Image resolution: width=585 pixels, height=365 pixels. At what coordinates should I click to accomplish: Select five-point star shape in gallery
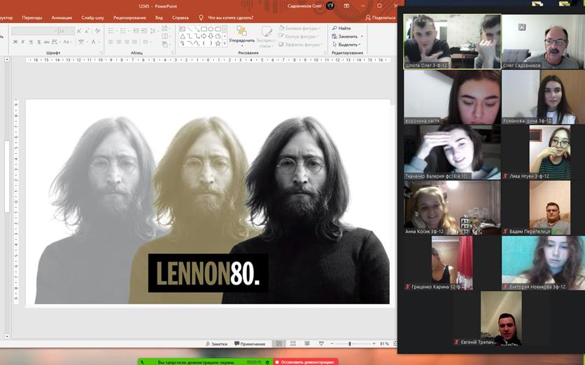tap(218, 43)
